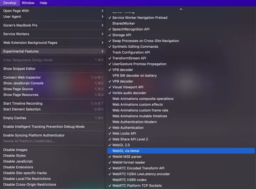Viewport: 256px width, 189px height.
Task: Choose Empty Caches
Action: tap(53, 118)
